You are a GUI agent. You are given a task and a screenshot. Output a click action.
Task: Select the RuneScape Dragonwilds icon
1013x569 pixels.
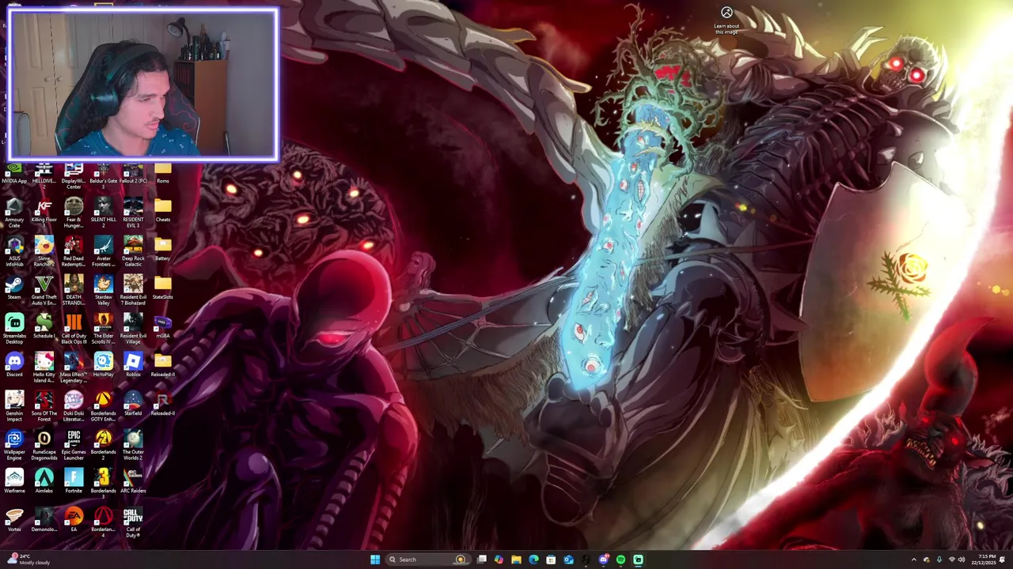pyautogui.click(x=44, y=445)
